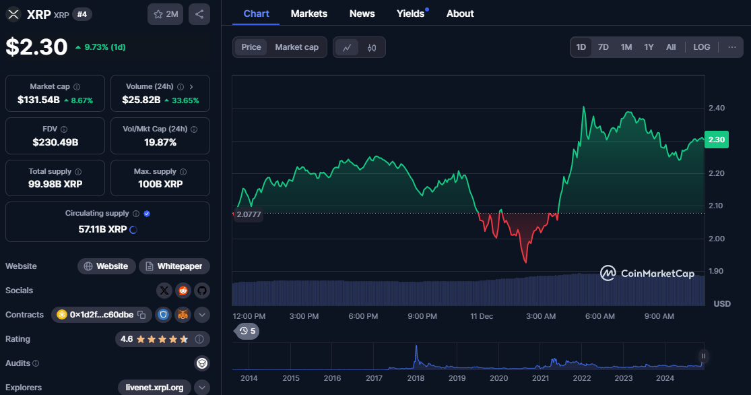Click the 4.6 star rating badge

point(162,340)
